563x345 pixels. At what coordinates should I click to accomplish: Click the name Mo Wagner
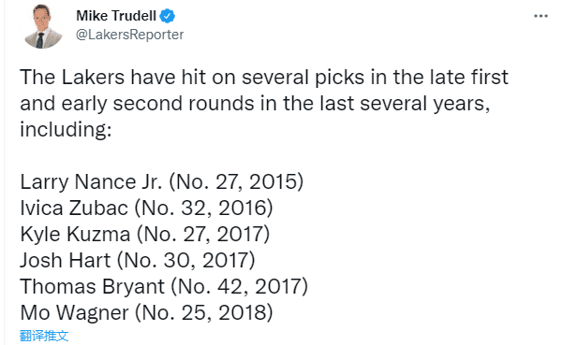74,313
